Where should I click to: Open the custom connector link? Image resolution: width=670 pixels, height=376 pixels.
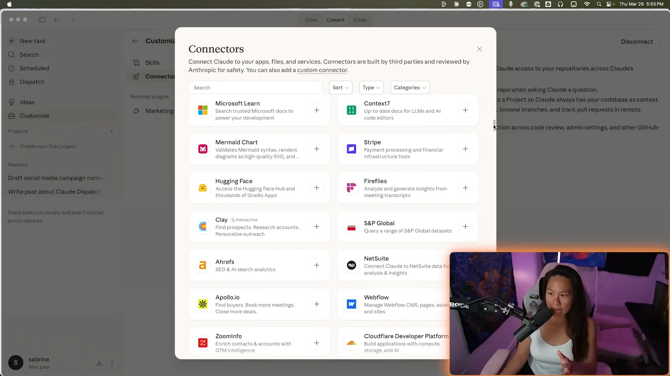coord(322,70)
